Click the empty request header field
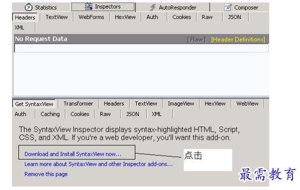The image size is (300, 190). point(141,48)
